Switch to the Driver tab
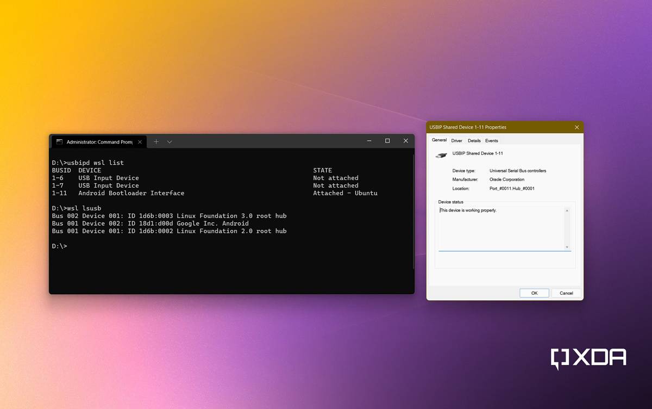Viewport: 652px width, 409px height. pyautogui.click(x=456, y=141)
